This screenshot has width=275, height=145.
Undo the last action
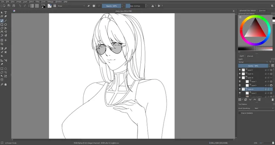tap(20, 6)
